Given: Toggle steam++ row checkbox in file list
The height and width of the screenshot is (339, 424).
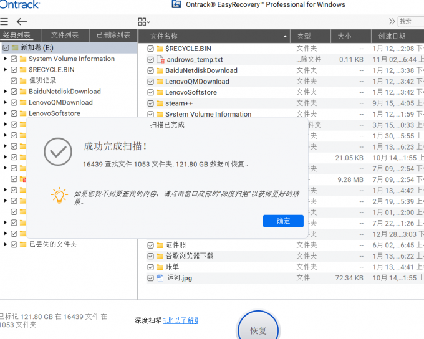Looking at the screenshot, I should [x=151, y=103].
